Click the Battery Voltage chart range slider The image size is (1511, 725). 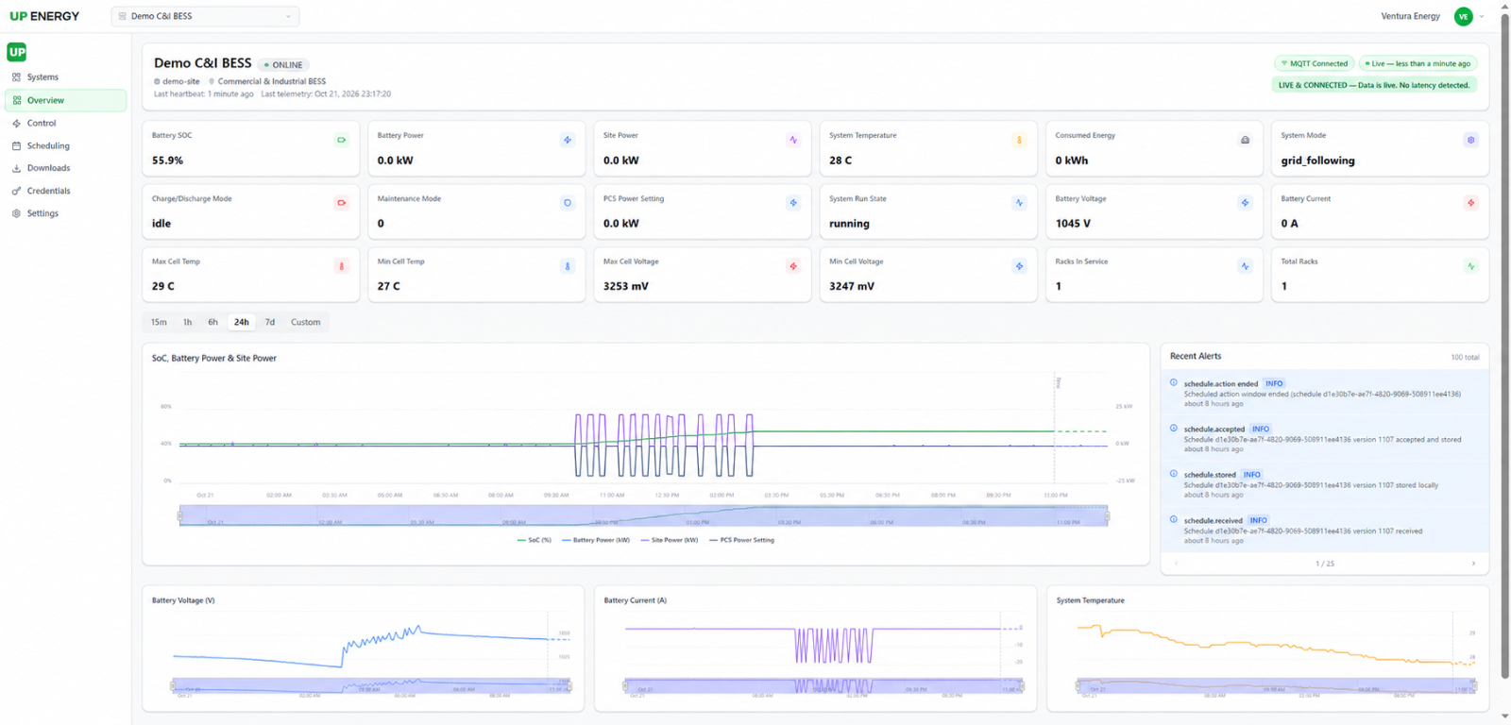pyautogui.click(x=371, y=685)
